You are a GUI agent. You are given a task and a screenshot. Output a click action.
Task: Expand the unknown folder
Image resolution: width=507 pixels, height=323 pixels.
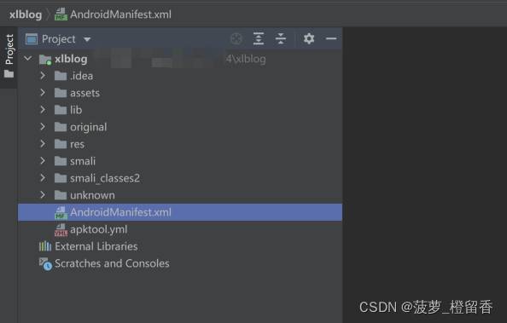click(43, 195)
